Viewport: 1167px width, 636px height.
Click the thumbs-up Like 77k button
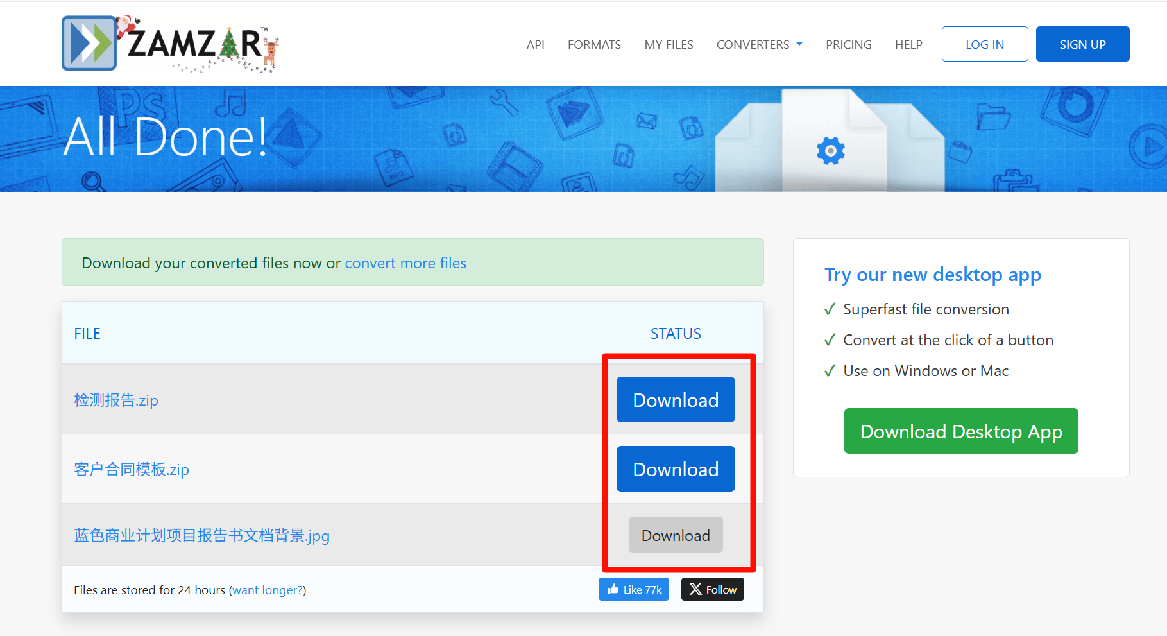coord(633,589)
